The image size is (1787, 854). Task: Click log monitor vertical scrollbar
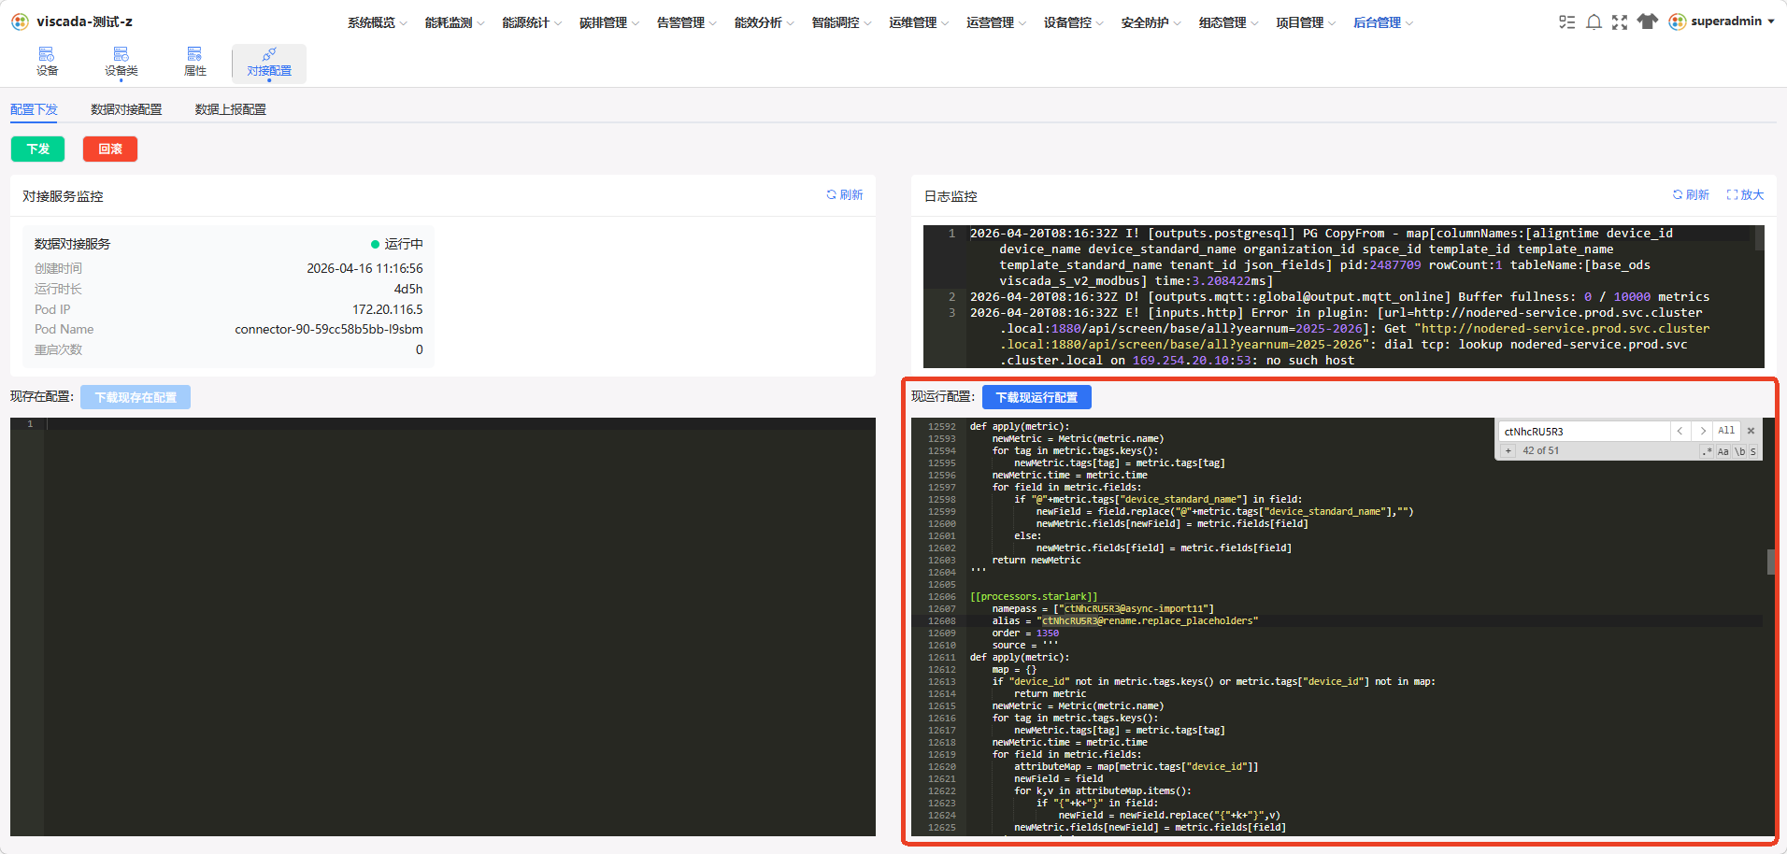(1759, 237)
